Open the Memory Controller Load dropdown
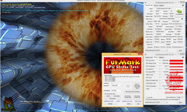Screen dimensions: 187x112 click(x=160, y=81)
